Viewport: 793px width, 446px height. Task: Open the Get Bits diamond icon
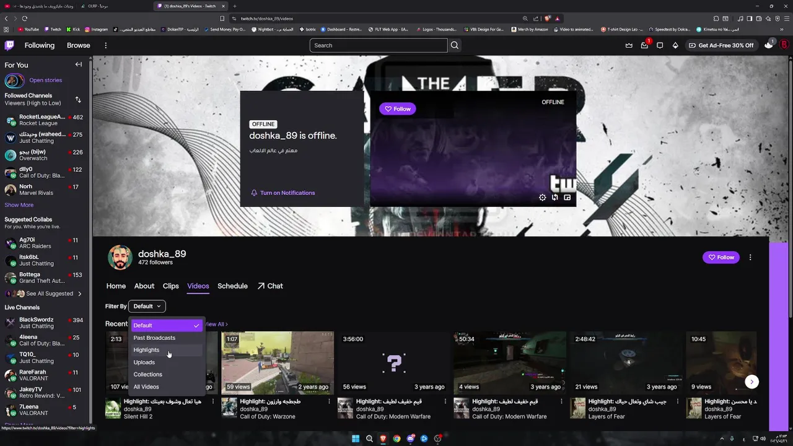(675, 45)
